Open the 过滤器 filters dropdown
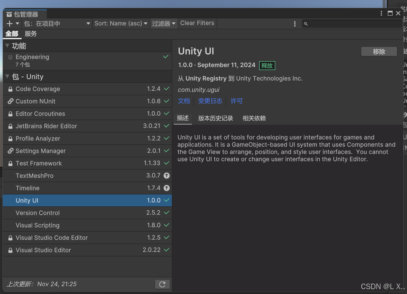Viewport: 407px width, 294px height. coord(164,24)
